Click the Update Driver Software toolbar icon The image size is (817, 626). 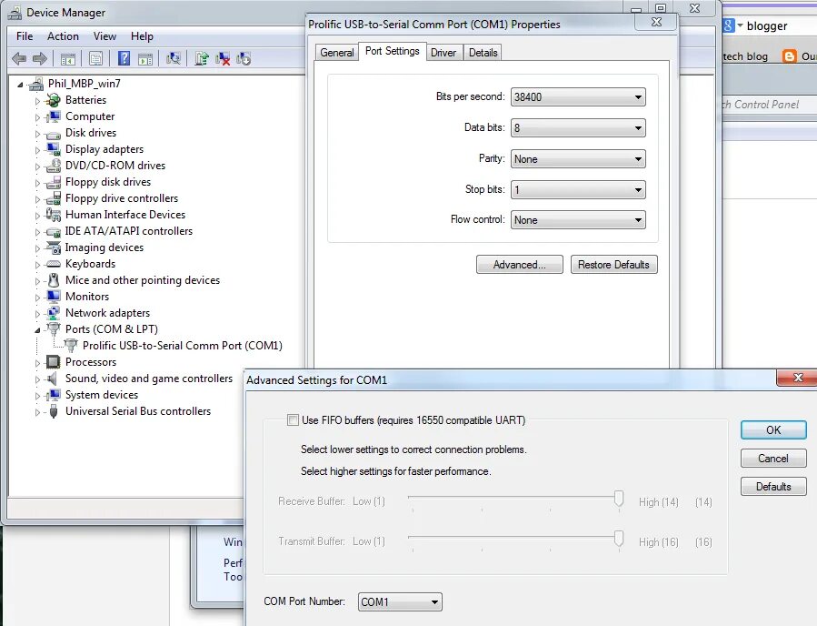[202, 58]
